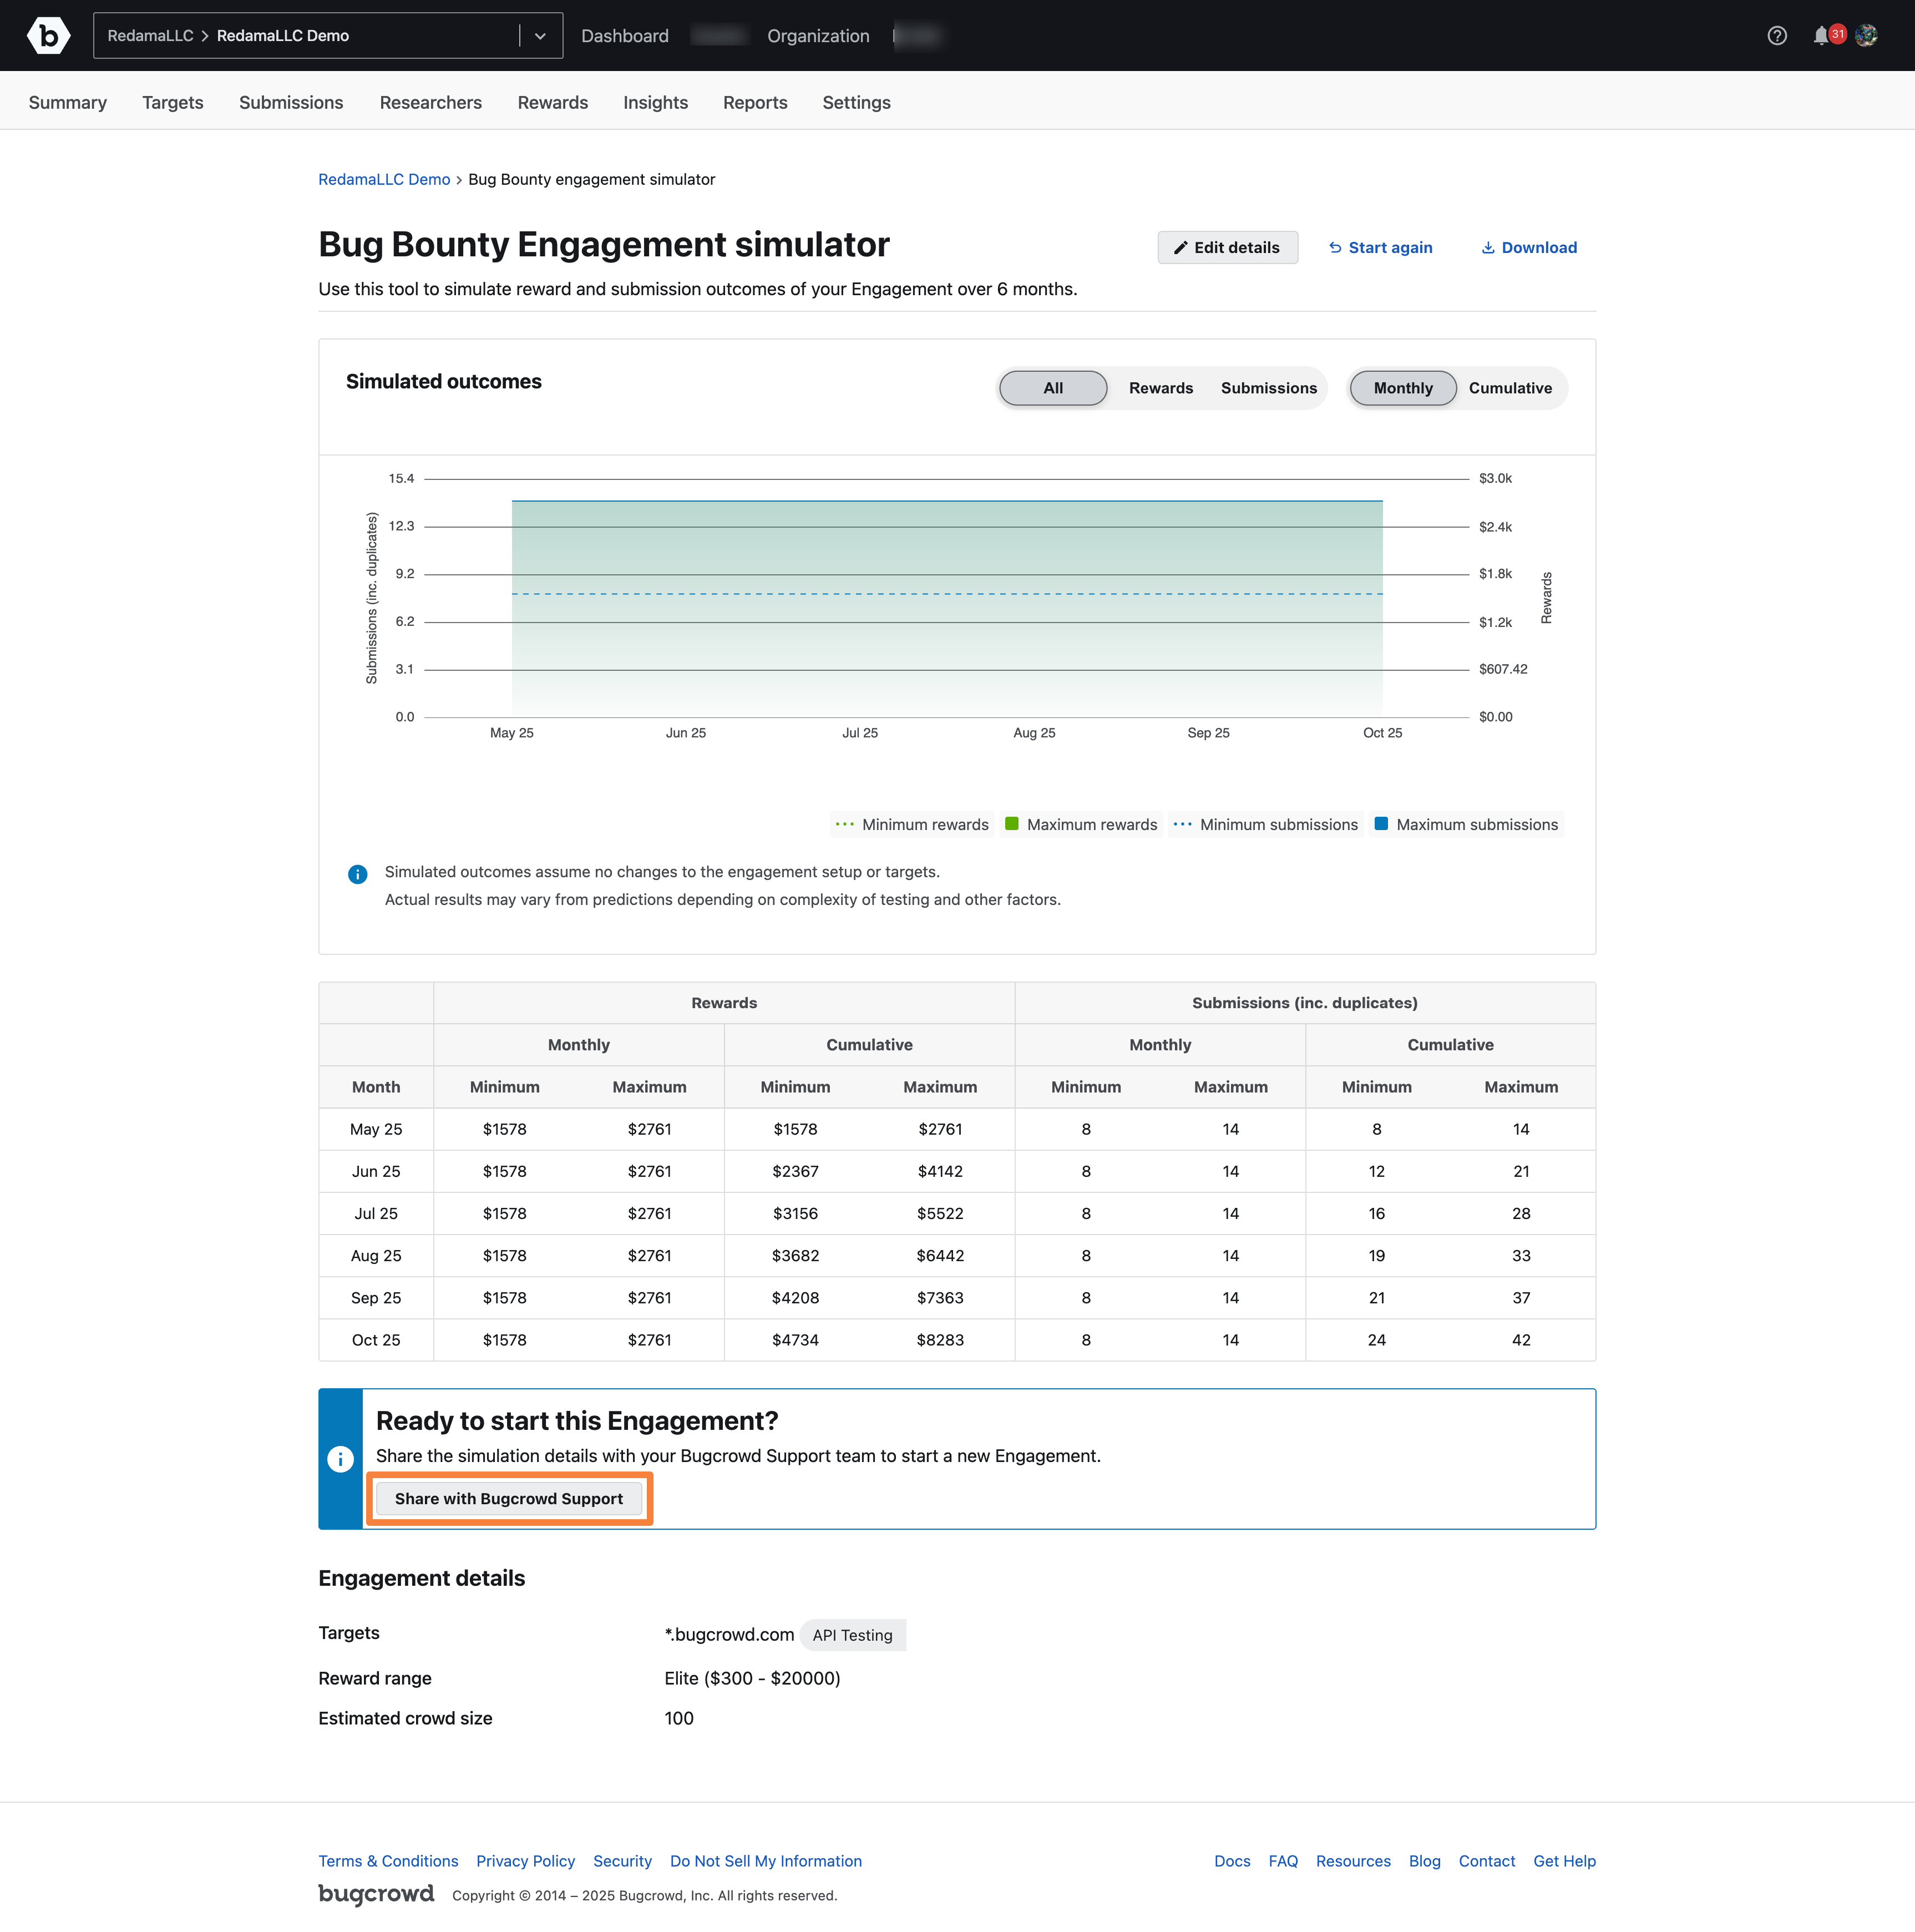Click the *.bugcrowd.com target text
1915x1932 pixels.
(729, 1635)
